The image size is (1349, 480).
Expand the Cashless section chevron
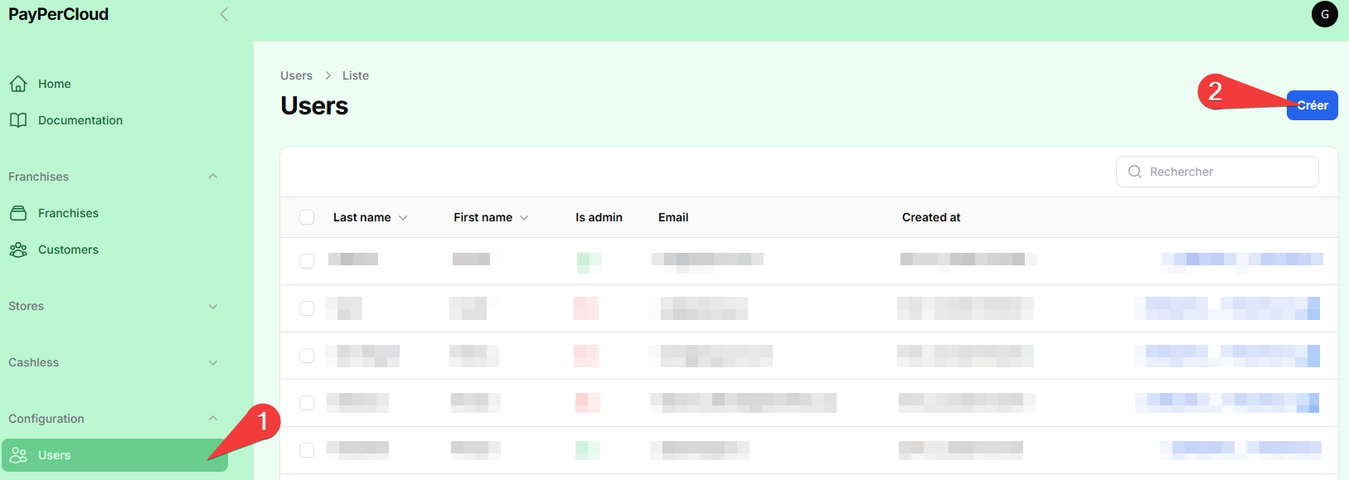(213, 362)
